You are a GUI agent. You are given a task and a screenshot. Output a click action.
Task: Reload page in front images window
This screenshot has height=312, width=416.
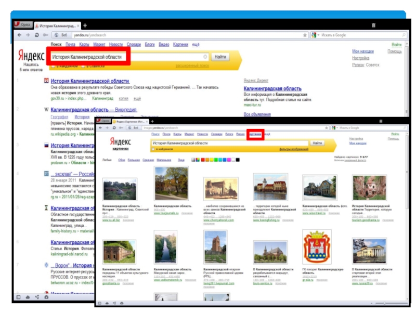114,128
